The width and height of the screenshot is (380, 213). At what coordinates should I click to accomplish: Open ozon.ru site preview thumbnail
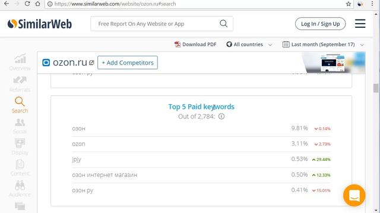(332, 63)
